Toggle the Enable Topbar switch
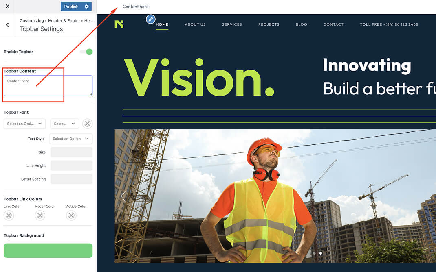436x272 pixels. pyautogui.click(x=86, y=52)
